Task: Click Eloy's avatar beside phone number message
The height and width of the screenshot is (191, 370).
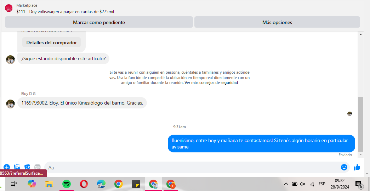Action: (10, 103)
